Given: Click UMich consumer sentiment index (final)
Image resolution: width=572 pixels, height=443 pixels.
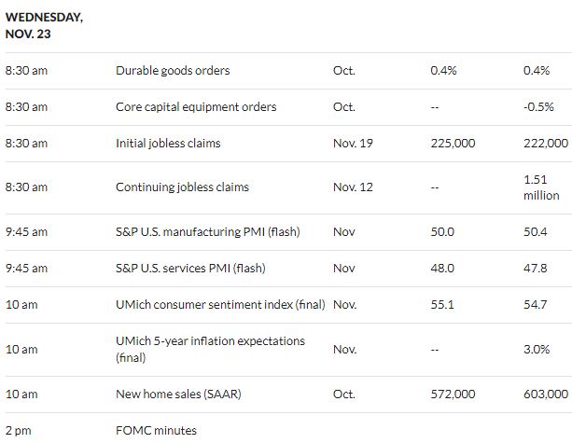Looking at the screenshot, I should click(x=220, y=304).
